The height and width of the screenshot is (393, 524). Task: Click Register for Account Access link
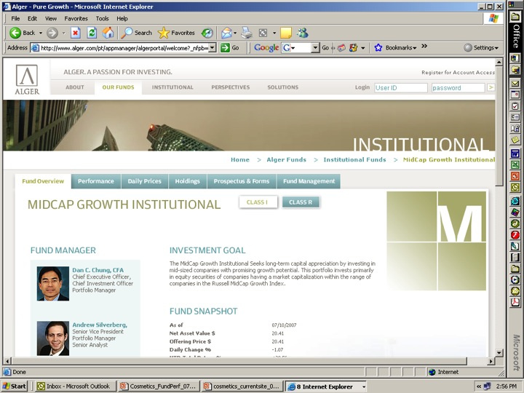tap(458, 73)
